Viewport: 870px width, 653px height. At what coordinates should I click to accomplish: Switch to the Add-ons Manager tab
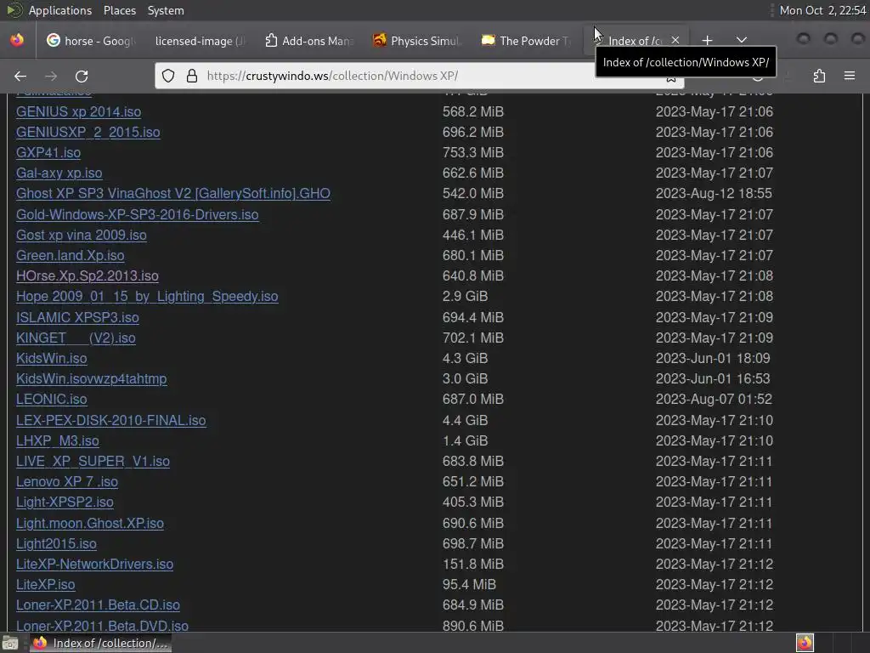(309, 41)
